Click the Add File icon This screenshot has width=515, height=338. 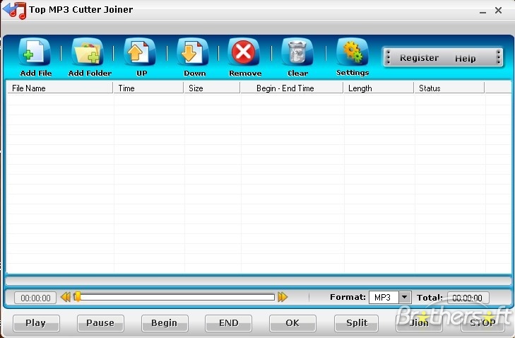pos(35,52)
